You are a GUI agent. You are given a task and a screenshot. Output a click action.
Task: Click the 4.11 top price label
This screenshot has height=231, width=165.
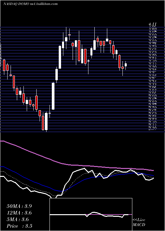point(152,24)
